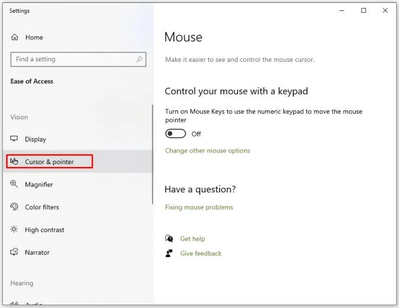Click the Get help chat icon
Screen dimensions: 399x308
(169, 239)
